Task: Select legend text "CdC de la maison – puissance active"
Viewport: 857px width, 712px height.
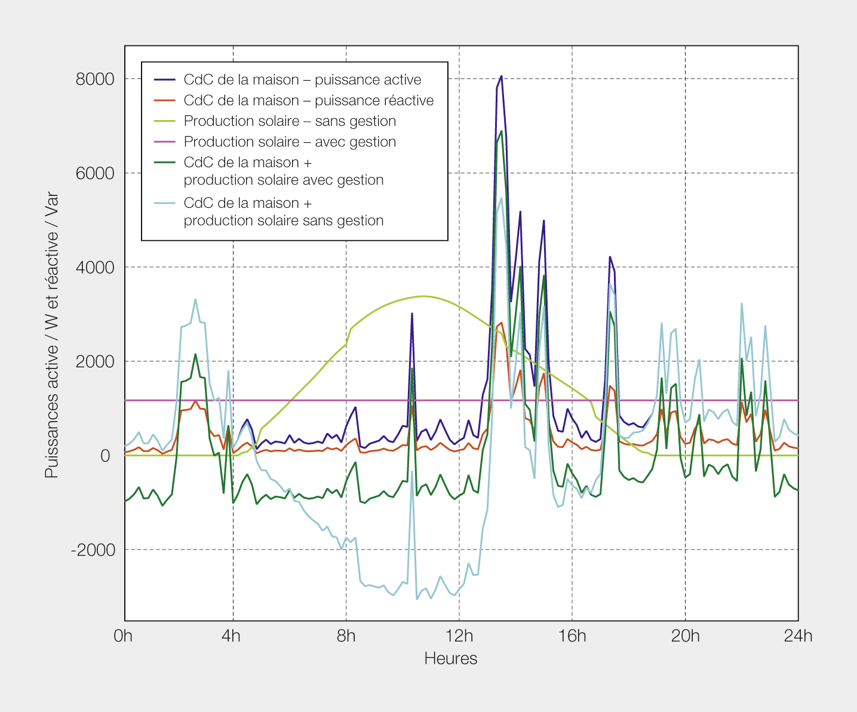Action: pyautogui.click(x=302, y=79)
